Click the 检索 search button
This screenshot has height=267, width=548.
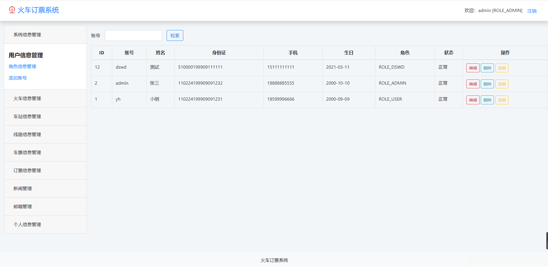pos(175,35)
